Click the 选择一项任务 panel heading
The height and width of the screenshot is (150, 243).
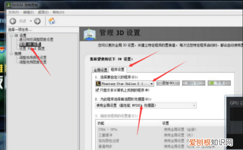coord(20,29)
